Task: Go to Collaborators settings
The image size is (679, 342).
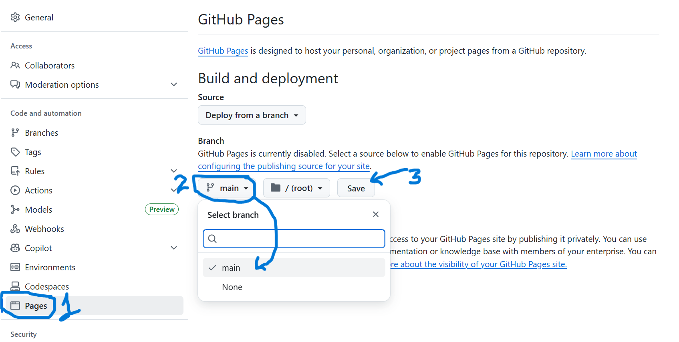Action: [50, 65]
